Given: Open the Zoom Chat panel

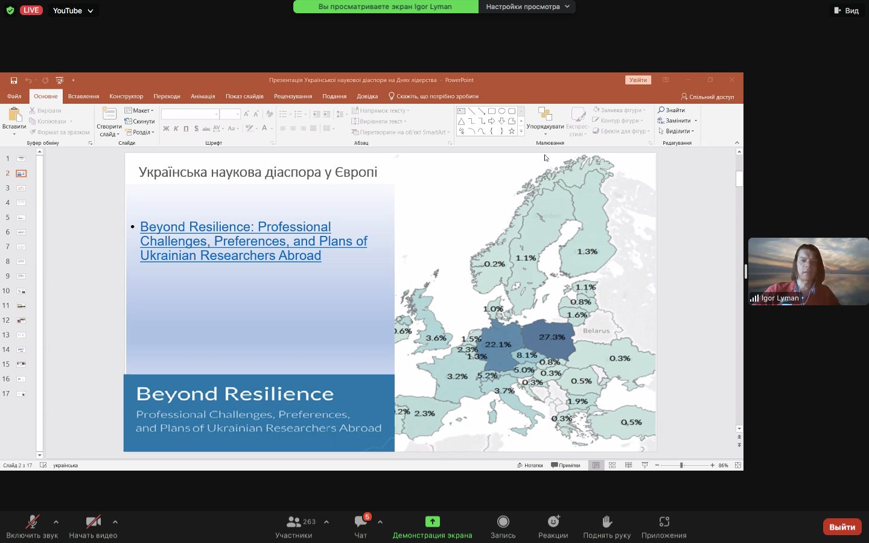Looking at the screenshot, I should (x=361, y=522).
